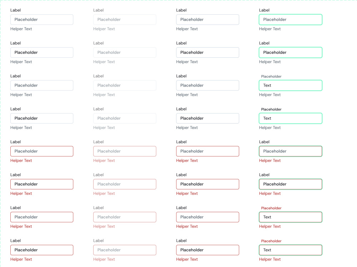
Task: Click the faded red-bordered input in bottom row
Action: tap(125, 250)
